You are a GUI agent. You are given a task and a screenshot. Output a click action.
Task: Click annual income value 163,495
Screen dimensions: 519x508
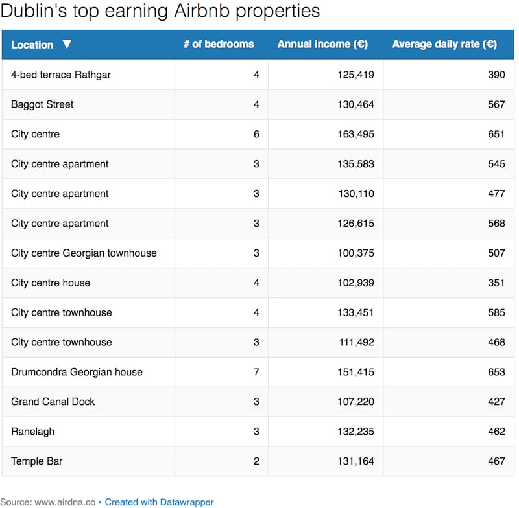(356, 134)
